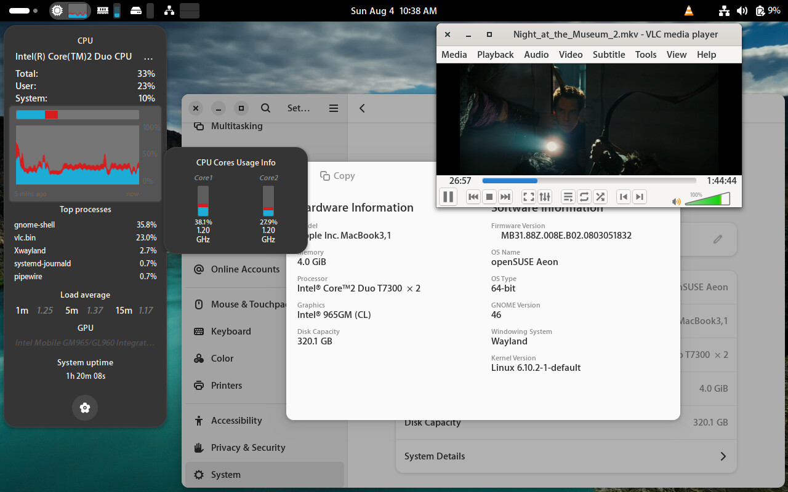This screenshot has width=788, height=492.
Task: Show the VLC playlist
Action: tap(568, 197)
